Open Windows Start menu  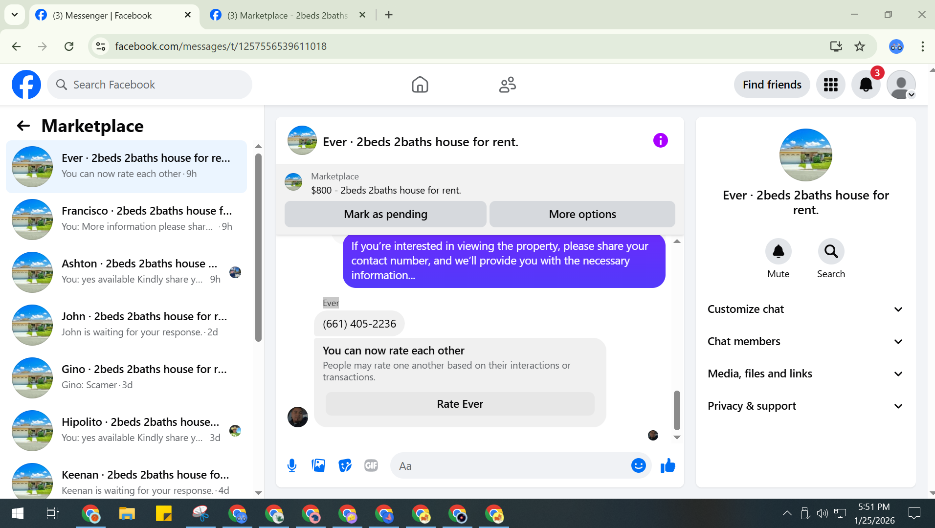pos(17,513)
